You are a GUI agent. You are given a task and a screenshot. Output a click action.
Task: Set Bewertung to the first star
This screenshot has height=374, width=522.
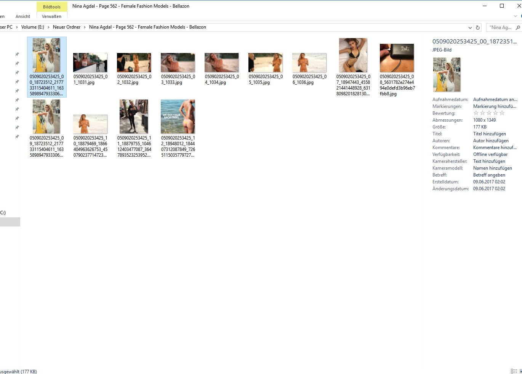point(476,113)
